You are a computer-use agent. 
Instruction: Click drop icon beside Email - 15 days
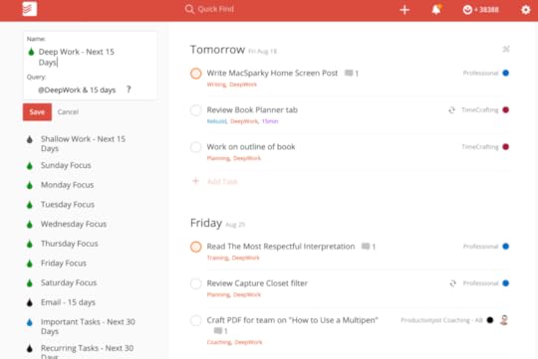click(x=30, y=303)
